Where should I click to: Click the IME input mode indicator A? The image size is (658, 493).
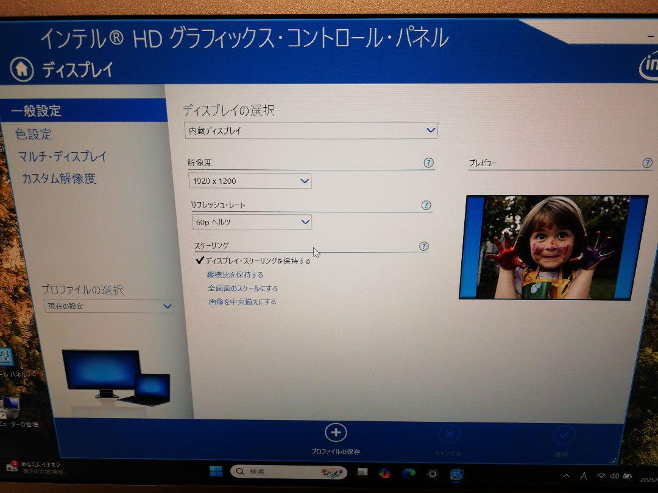(583, 476)
